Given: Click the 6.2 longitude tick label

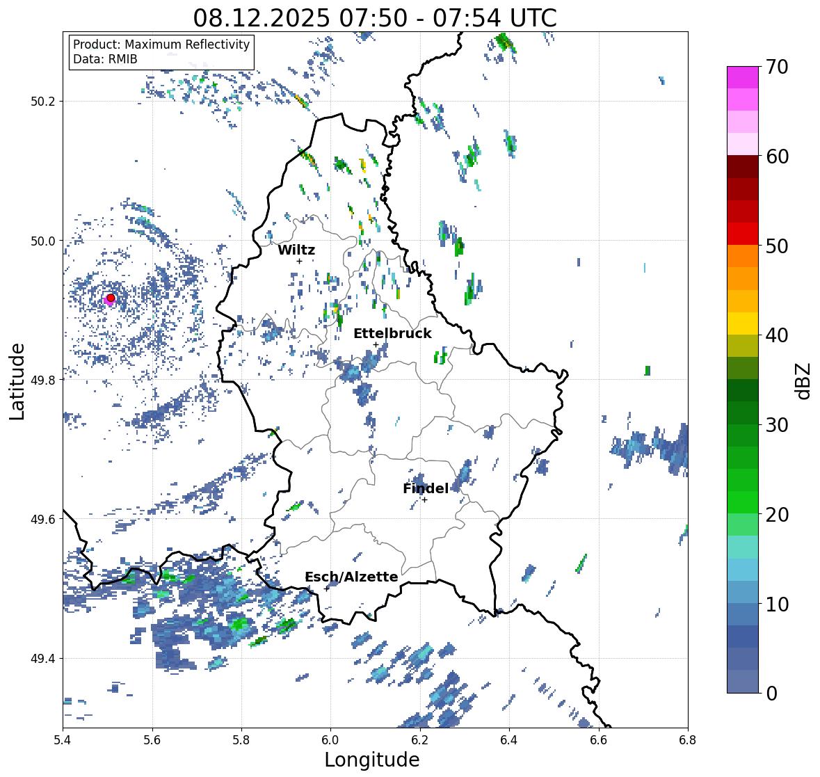Looking at the screenshot, I should coord(420,740).
